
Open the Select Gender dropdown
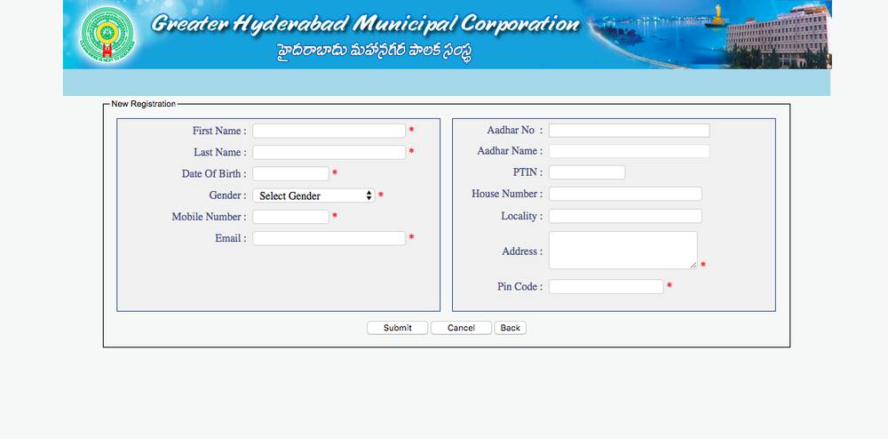(x=313, y=196)
